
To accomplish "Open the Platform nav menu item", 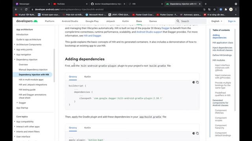I will pyautogui.click(x=50, y=21).
